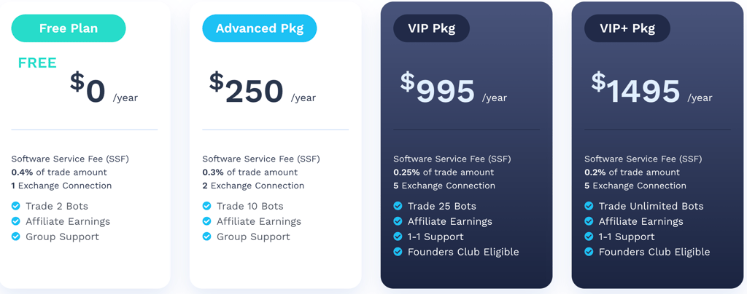Click checkmark icon beside Trade 10 Bots
Viewport: 747px width, 294px height.
click(x=207, y=206)
